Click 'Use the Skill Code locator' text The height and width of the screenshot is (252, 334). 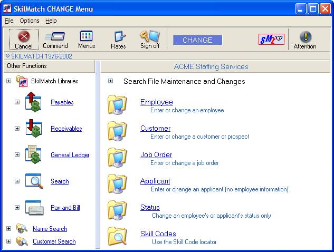point(184,242)
